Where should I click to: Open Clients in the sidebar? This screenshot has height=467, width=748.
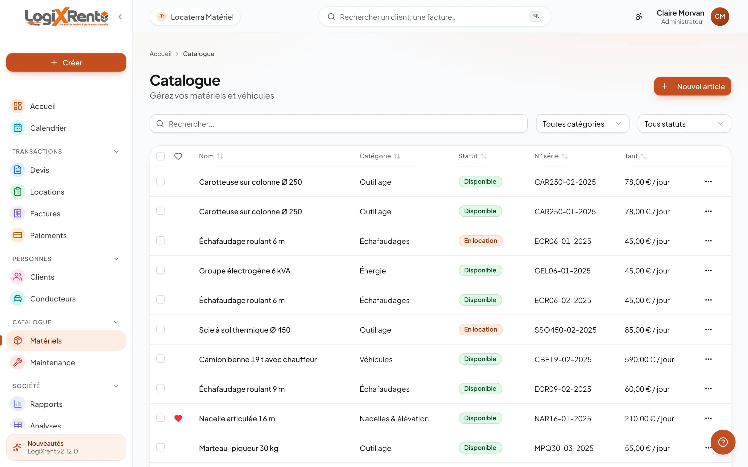[x=66, y=277]
